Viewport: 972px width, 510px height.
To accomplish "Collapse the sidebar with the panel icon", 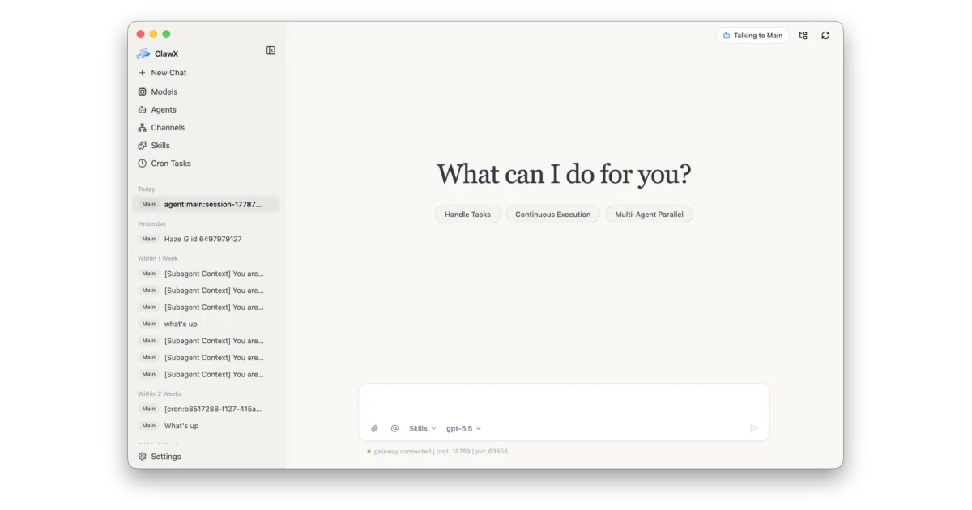I will 271,50.
